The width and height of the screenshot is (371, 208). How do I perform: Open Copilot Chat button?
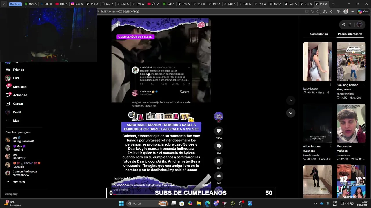coord(363,12)
